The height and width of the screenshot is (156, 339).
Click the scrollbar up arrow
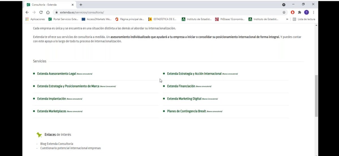pos(316,25)
